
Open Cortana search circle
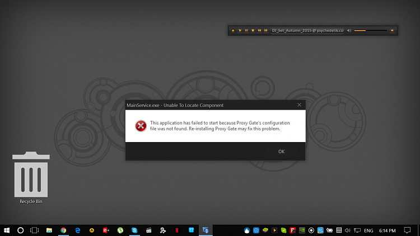click(21, 230)
